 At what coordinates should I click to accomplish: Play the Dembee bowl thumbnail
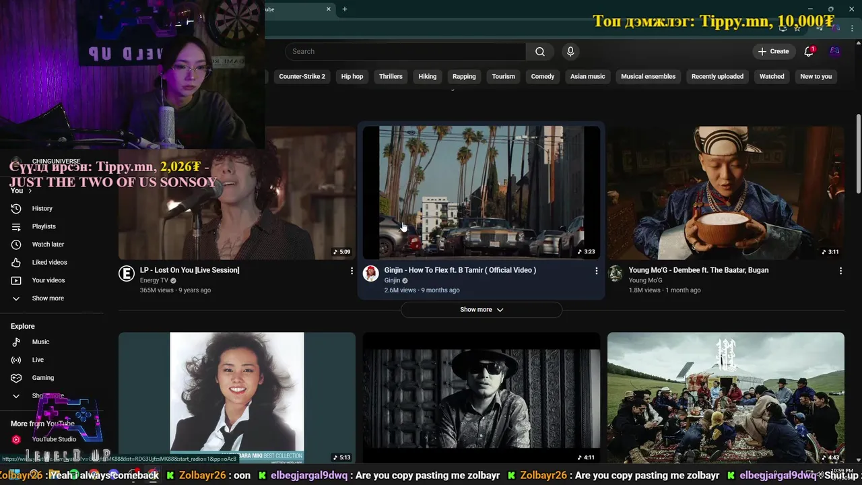pyautogui.click(x=726, y=193)
